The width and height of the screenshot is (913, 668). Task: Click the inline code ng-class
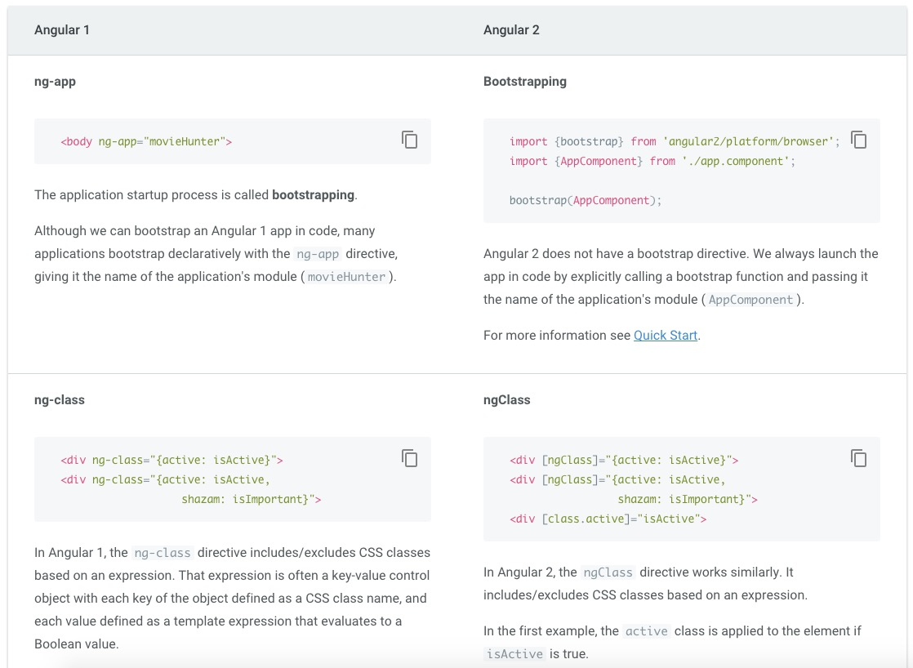(163, 553)
